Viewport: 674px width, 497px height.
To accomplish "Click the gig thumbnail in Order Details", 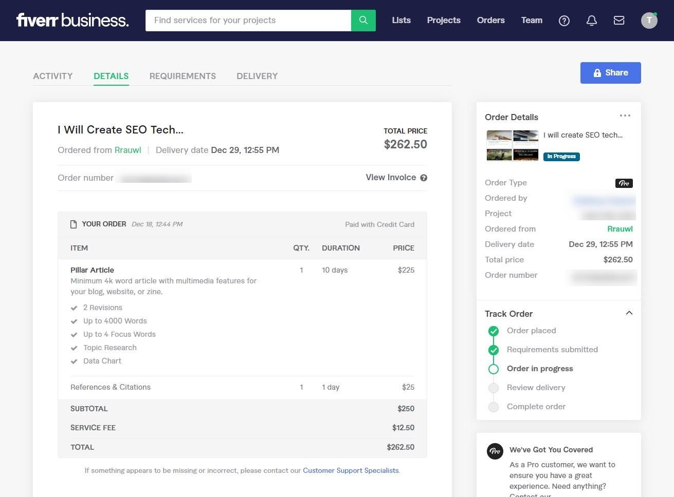I will [x=512, y=146].
